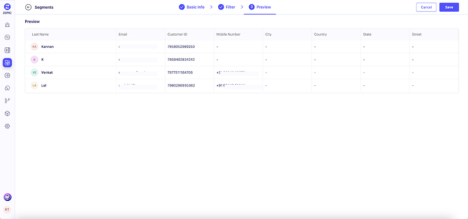Click customer ID 7859402834242
Image resolution: width=468 pixels, height=219 pixels.
click(181, 60)
